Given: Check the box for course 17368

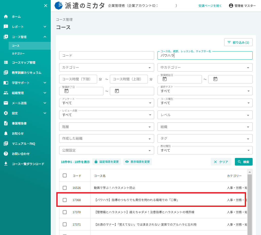Looking at the screenshot, I should tap(65, 200).
